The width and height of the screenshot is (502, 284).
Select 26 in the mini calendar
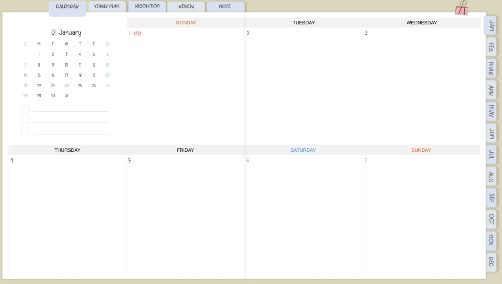coord(94,86)
